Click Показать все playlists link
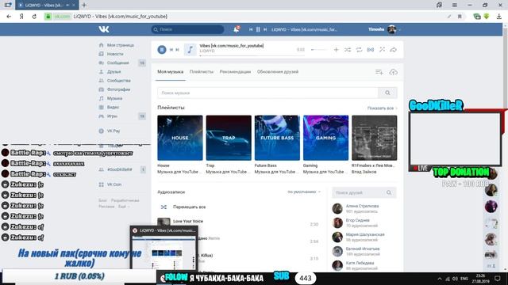Screen dimensions: 508x285 (382, 108)
